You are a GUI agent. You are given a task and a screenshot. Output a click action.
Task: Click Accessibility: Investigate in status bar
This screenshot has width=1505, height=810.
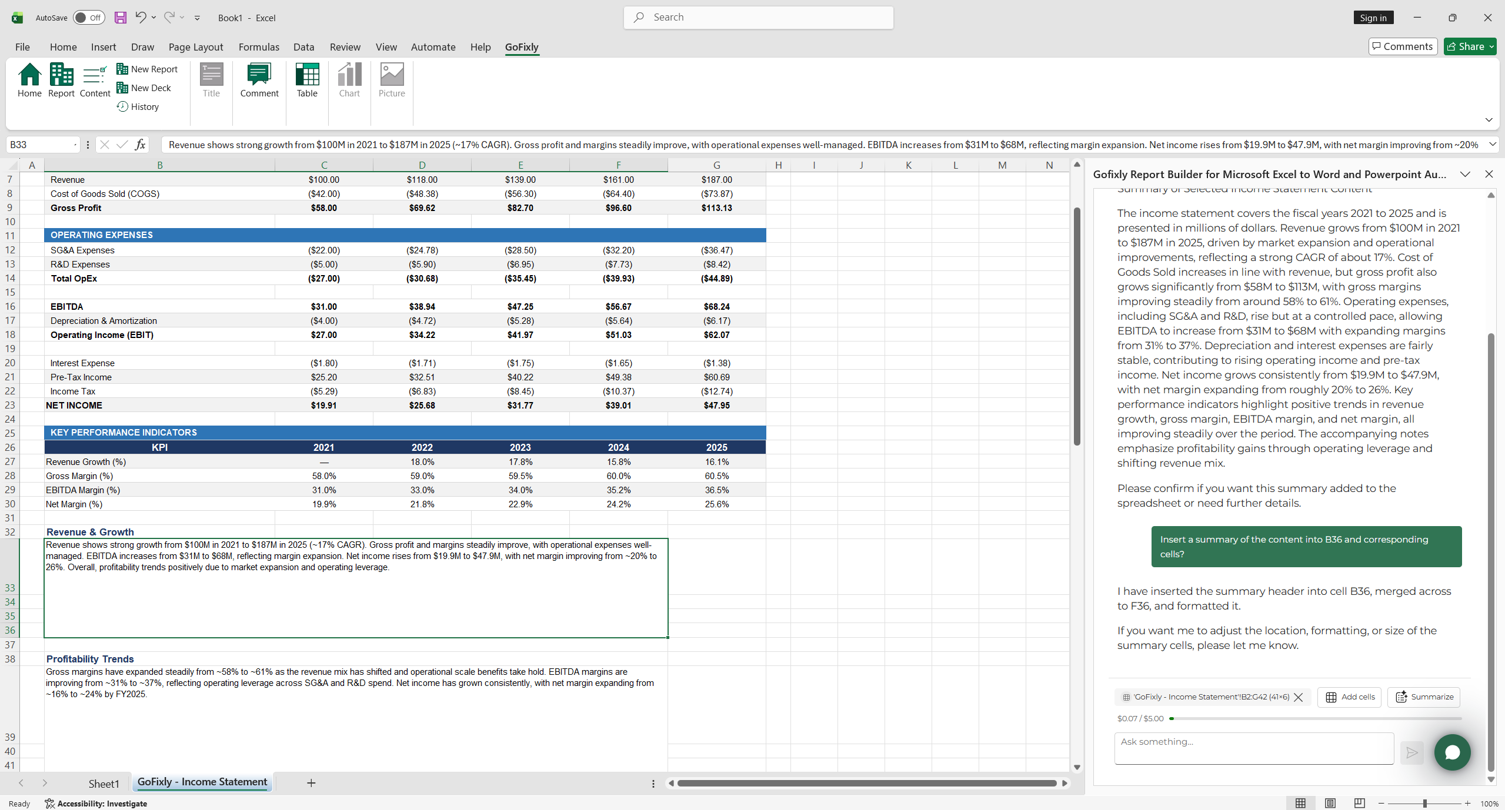(x=96, y=804)
